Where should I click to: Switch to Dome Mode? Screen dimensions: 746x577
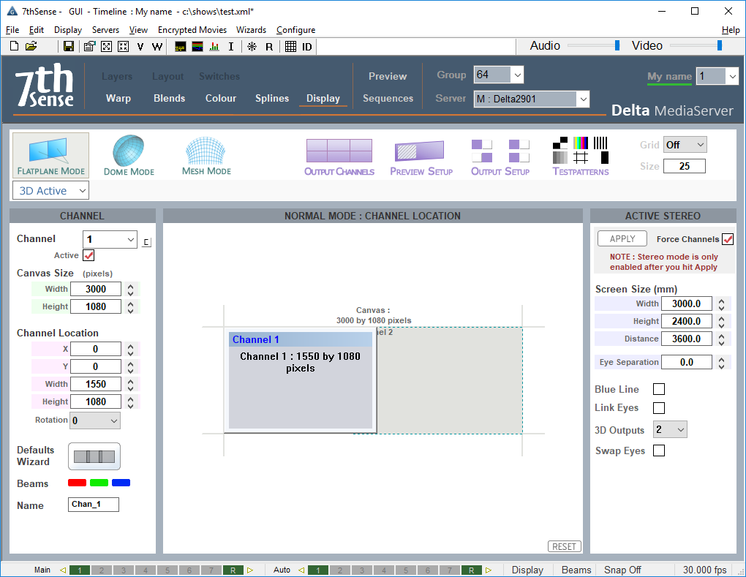coord(129,156)
